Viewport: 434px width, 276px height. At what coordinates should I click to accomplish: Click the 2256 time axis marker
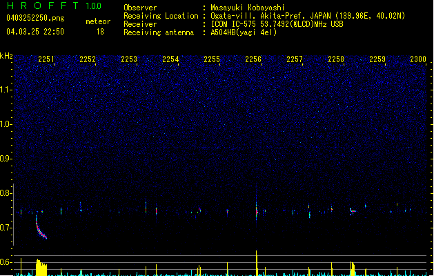[x=253, y=59]
